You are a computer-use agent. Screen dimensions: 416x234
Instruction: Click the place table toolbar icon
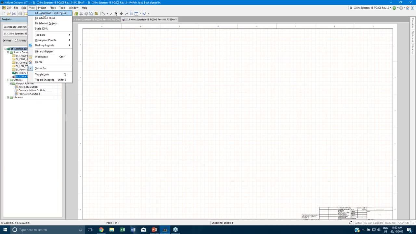tap(136, 14)
